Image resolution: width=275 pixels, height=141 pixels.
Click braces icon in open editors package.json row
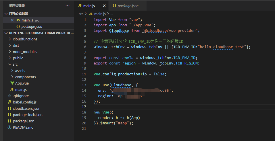point(18,26)
